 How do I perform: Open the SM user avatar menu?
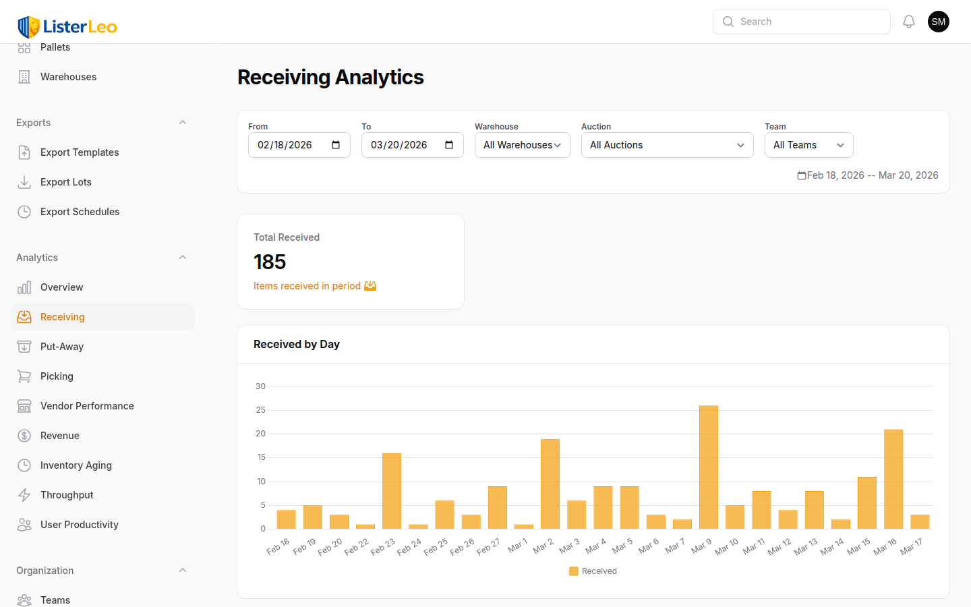(x=938, y=22)
